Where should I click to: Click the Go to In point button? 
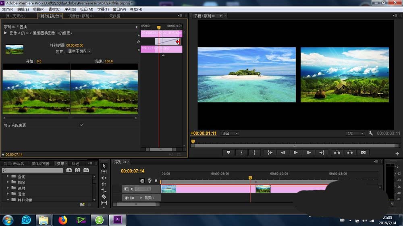pyautogui.click(x=270, y=152)
